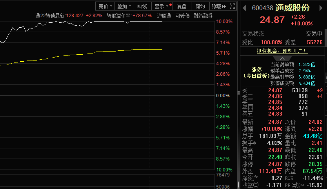Image resolution: width=327 pixels, height=189 pixels.
Task: Click the 抓住机会，即刻开户 link
Action: (282, 51)
